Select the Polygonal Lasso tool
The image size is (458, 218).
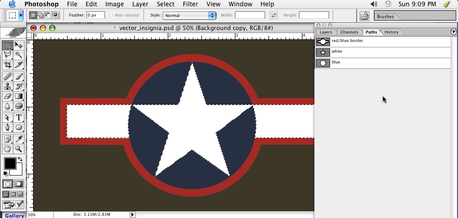(x=8, y=54)
